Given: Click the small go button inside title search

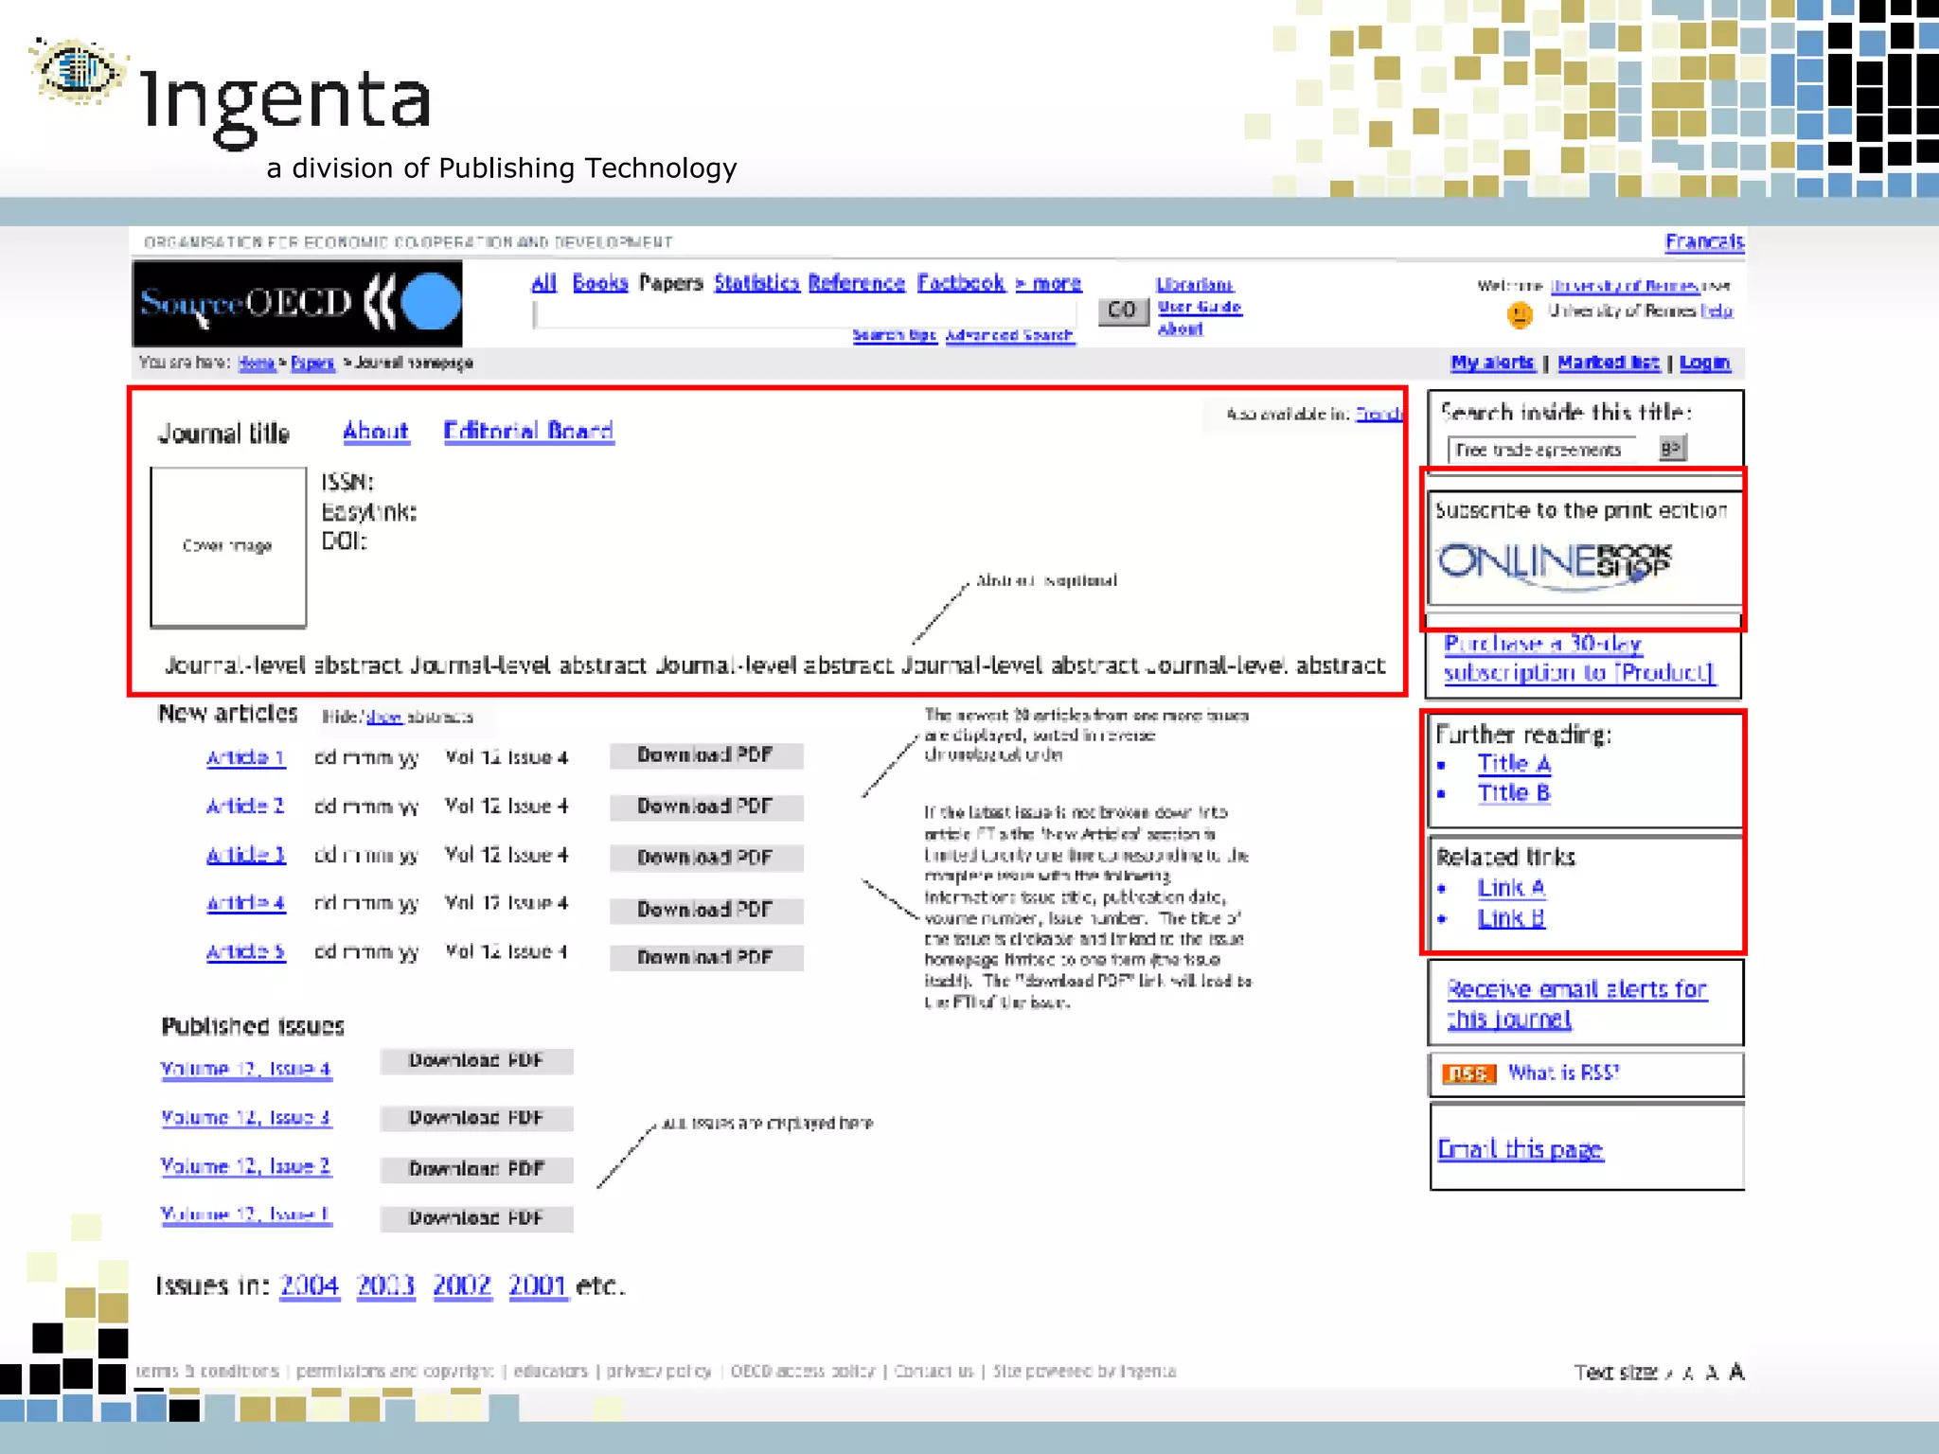Looking at the screenshot, I should click(x=1672, y=449).
